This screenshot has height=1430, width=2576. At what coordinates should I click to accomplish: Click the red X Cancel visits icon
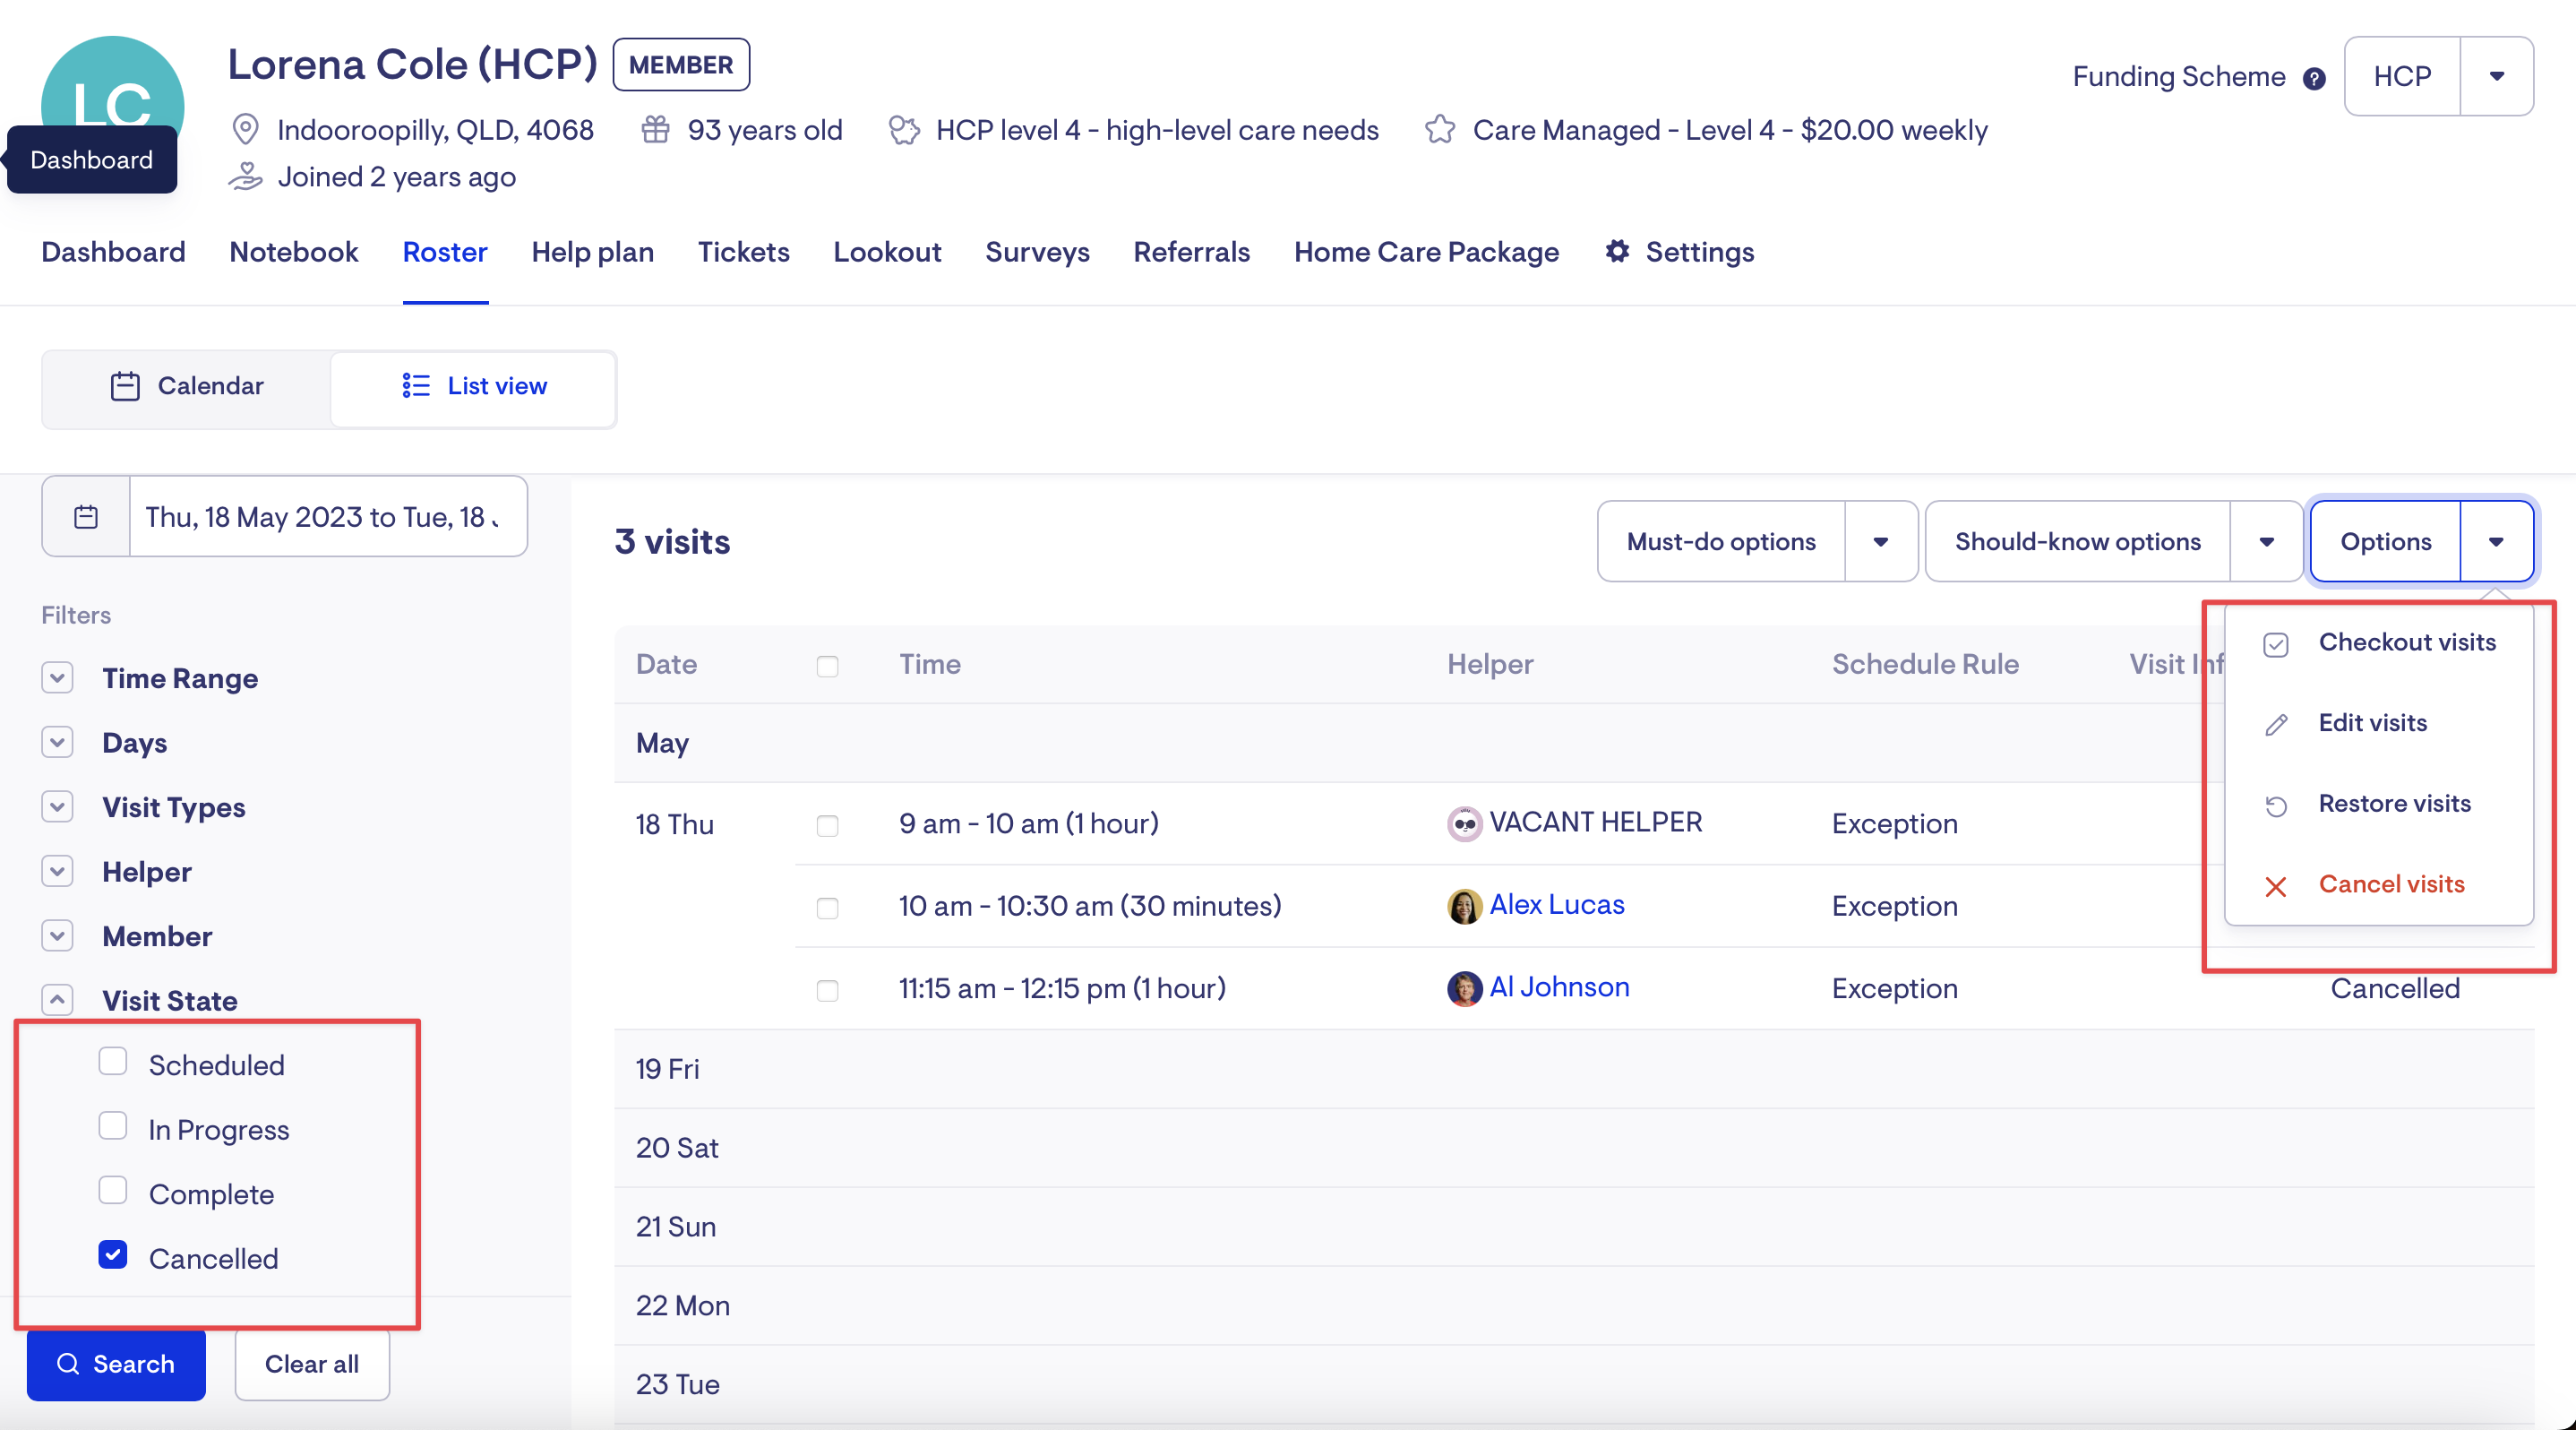2275,886
